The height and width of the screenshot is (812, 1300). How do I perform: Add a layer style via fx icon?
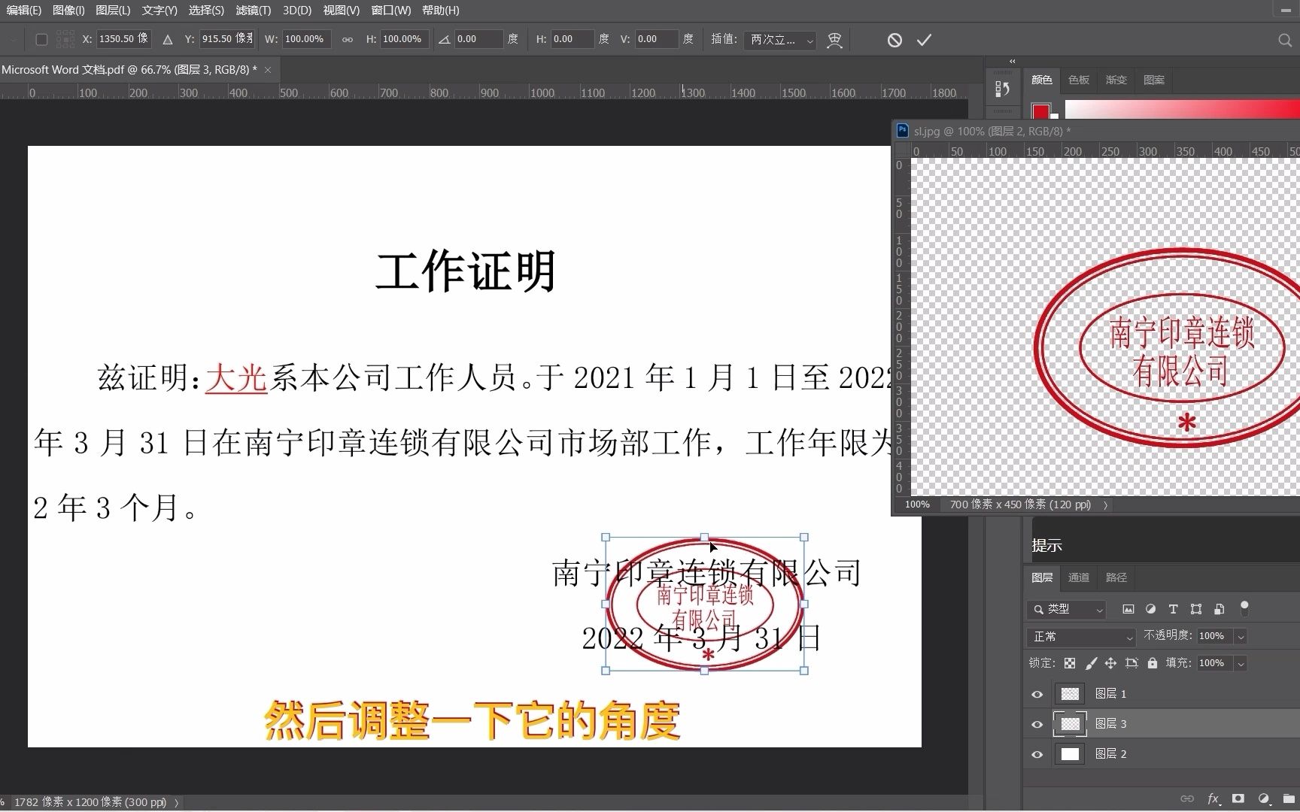[x=1213, y=798]
